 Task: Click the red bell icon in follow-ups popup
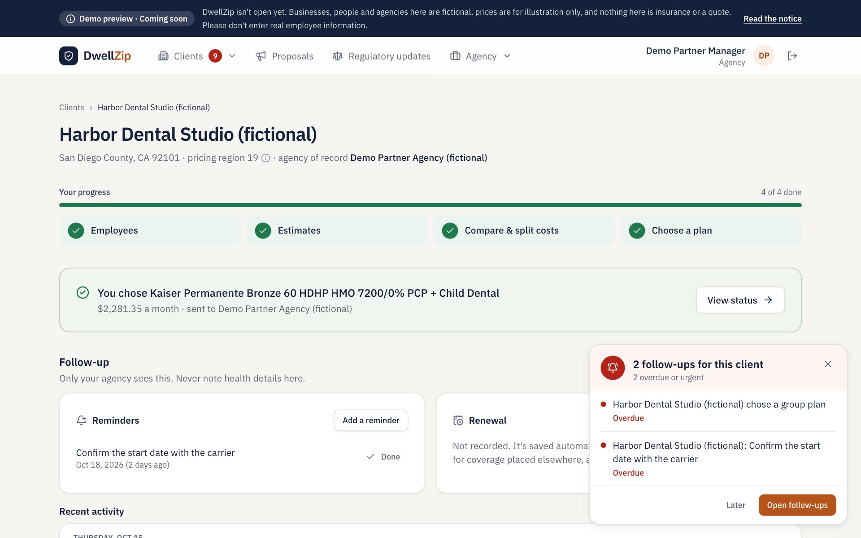point(613,368)
